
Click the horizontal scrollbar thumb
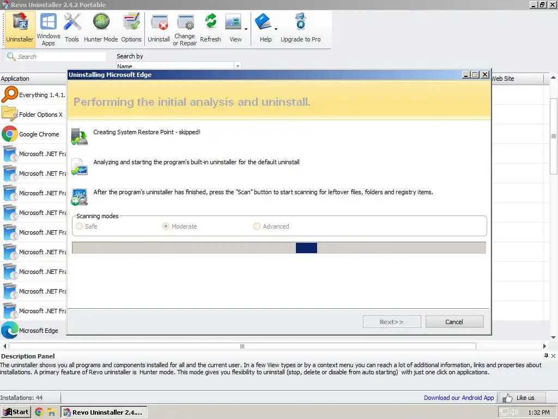click(242, 346)
